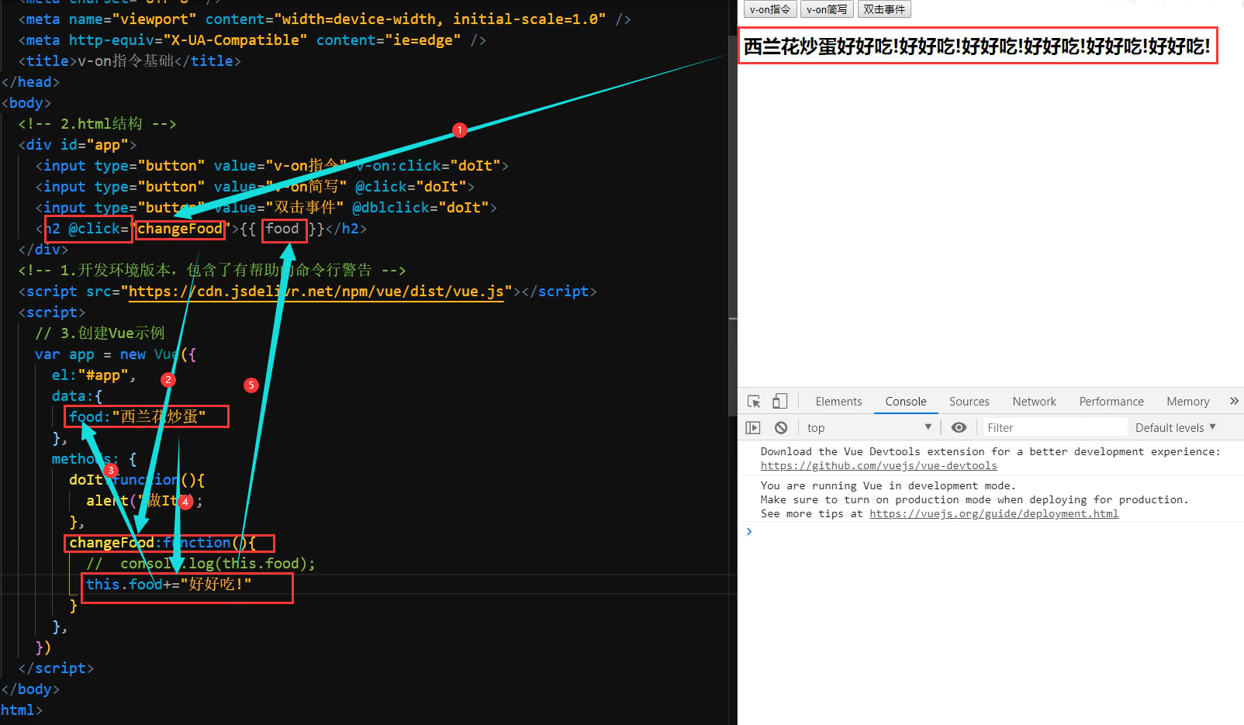This screenshot has height=725, width=1244.
Task: Open the Sources tab
Action: 969,401
